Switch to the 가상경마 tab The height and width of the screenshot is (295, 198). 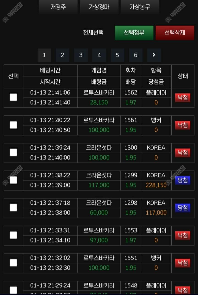[99, 7]
